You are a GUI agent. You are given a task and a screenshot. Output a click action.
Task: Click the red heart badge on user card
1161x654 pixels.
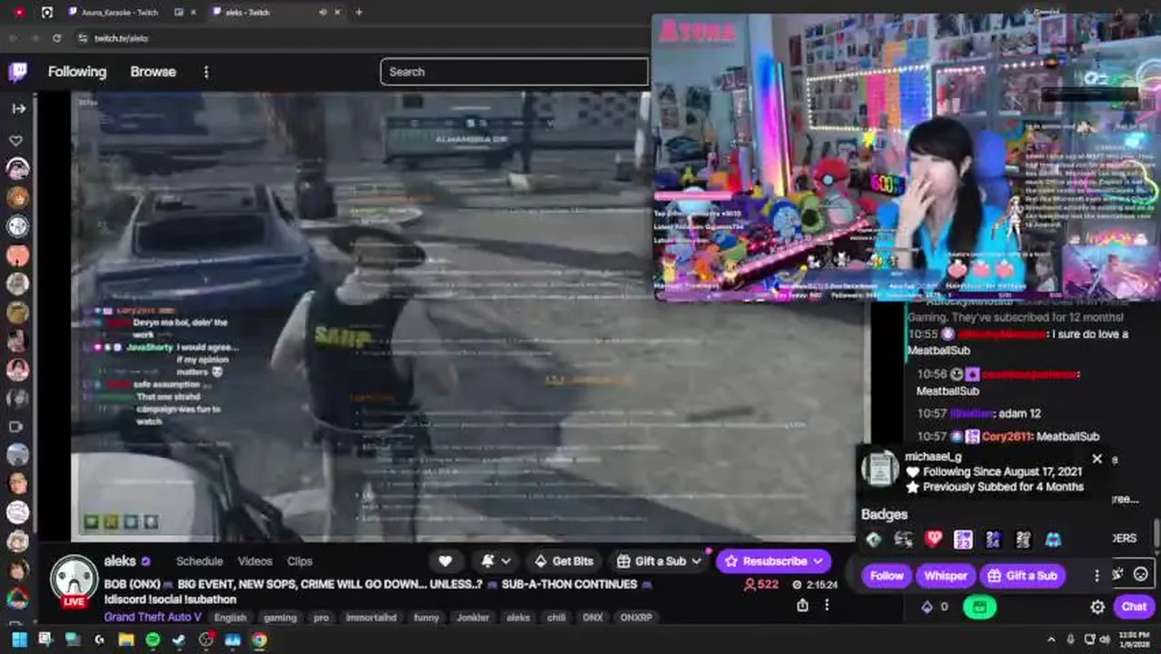click(x=933, y=540)
